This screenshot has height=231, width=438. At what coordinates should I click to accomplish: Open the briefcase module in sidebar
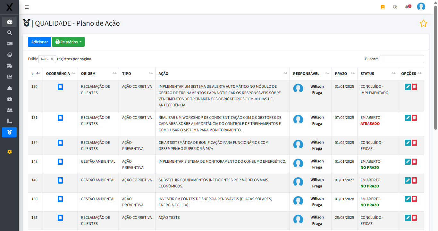[9, 99]
